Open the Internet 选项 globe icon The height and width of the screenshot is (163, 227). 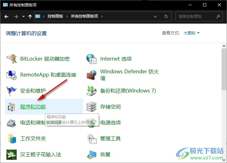(91, 59)
